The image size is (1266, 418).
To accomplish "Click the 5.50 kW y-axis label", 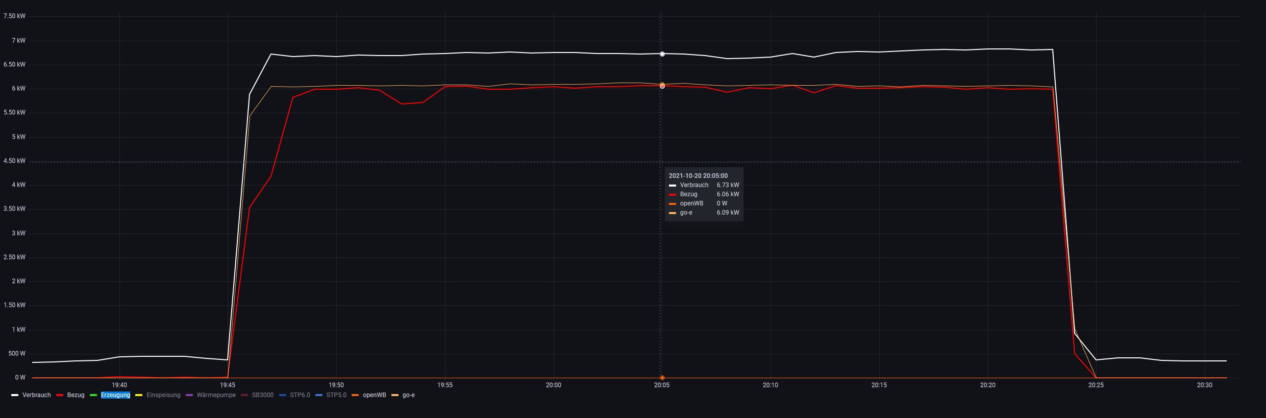I will (14, 113).
